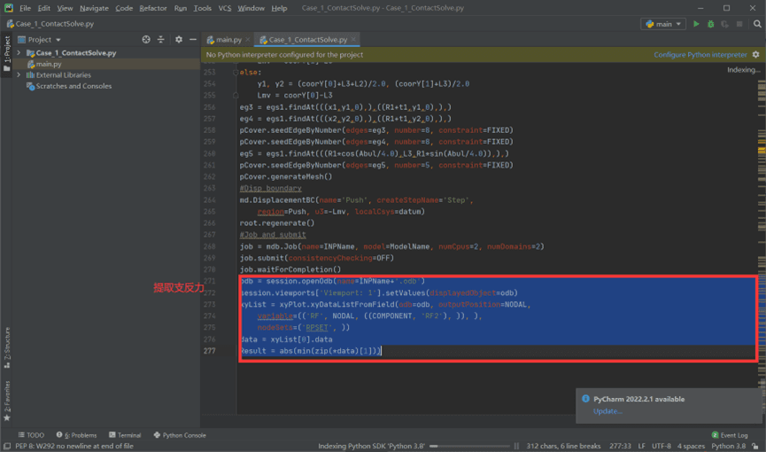
Task: Collapse all in Project panel toolbar
Action: coord(160,40)
